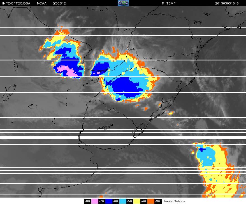
Task: Click the orange legend swatch
Action: pos(151,201)
